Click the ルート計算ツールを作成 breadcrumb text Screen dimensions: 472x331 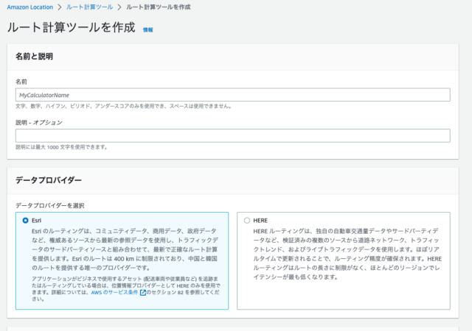pyautogui.click(x=159, y=7)
